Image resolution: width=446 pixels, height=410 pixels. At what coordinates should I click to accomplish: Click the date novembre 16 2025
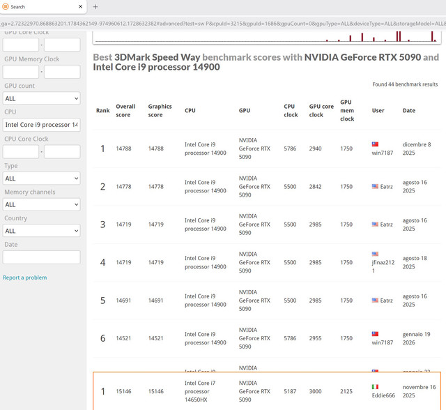click(420, 391)
